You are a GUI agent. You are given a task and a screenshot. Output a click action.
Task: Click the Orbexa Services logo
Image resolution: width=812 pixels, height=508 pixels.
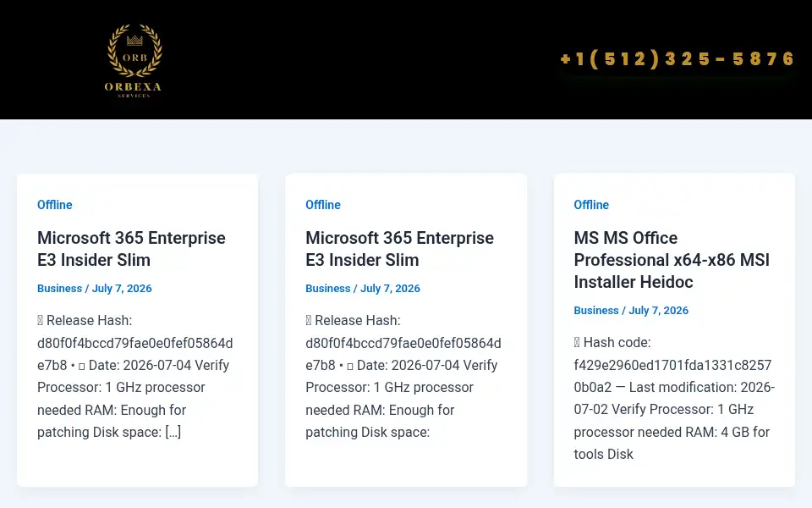pos(134,60)
